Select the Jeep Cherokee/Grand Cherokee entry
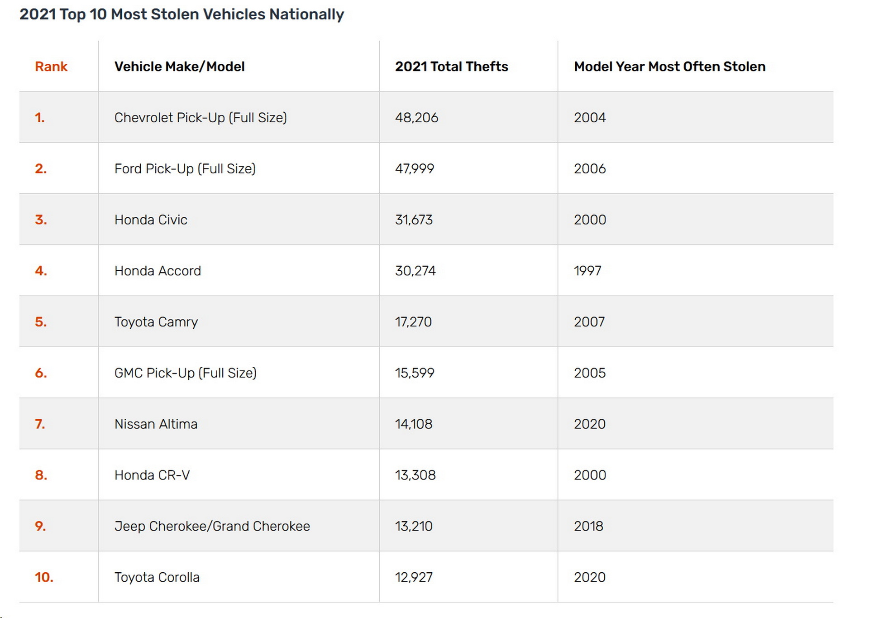Image resolution: width=869 pixels, height=618 pixels. (212, 526)
